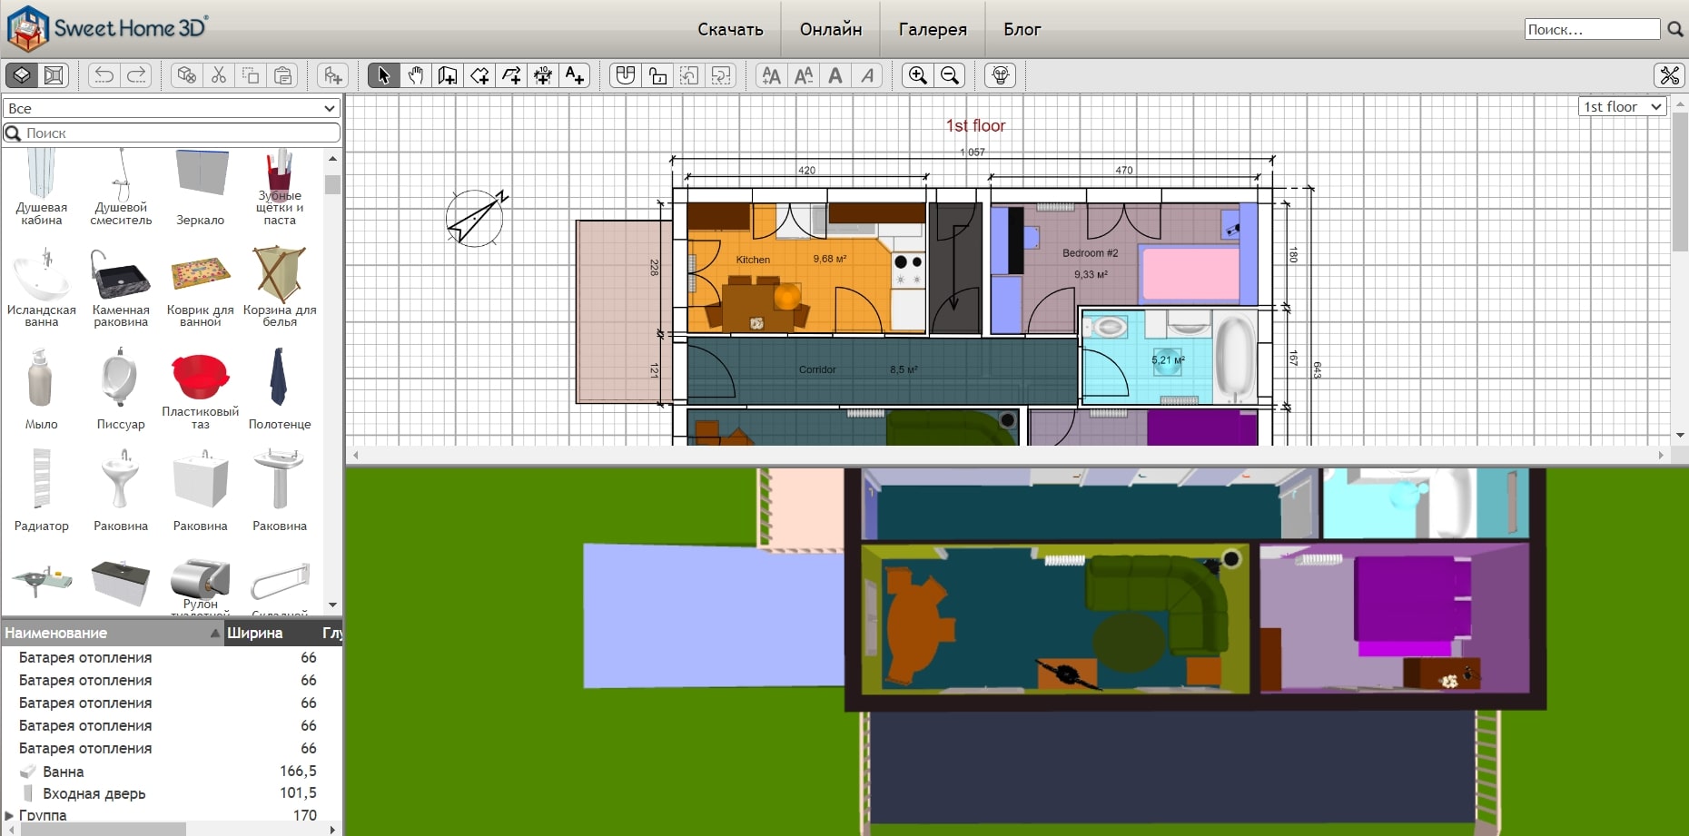Viewport: 1689px width, 836px height.
Task: Select the Радиатор catalog item
Action: click(42, 490)
